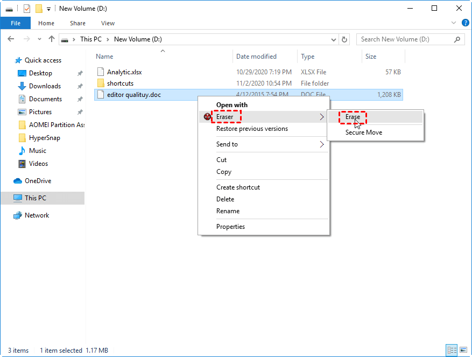
Task: Open the File tab
Action: pos(16,23)
